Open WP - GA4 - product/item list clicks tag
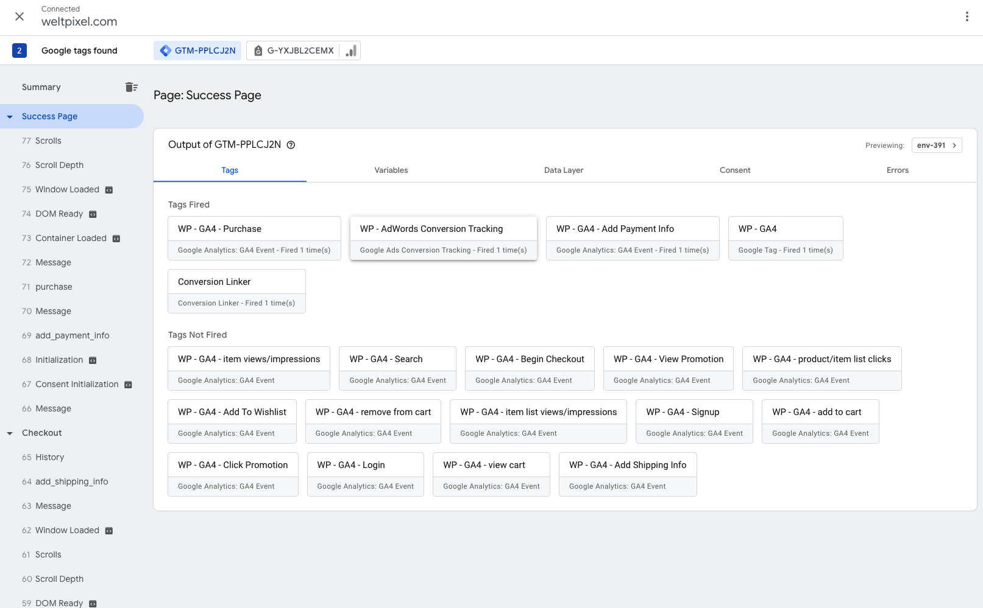This screenshot has height=608, width=983. [822, 368]
